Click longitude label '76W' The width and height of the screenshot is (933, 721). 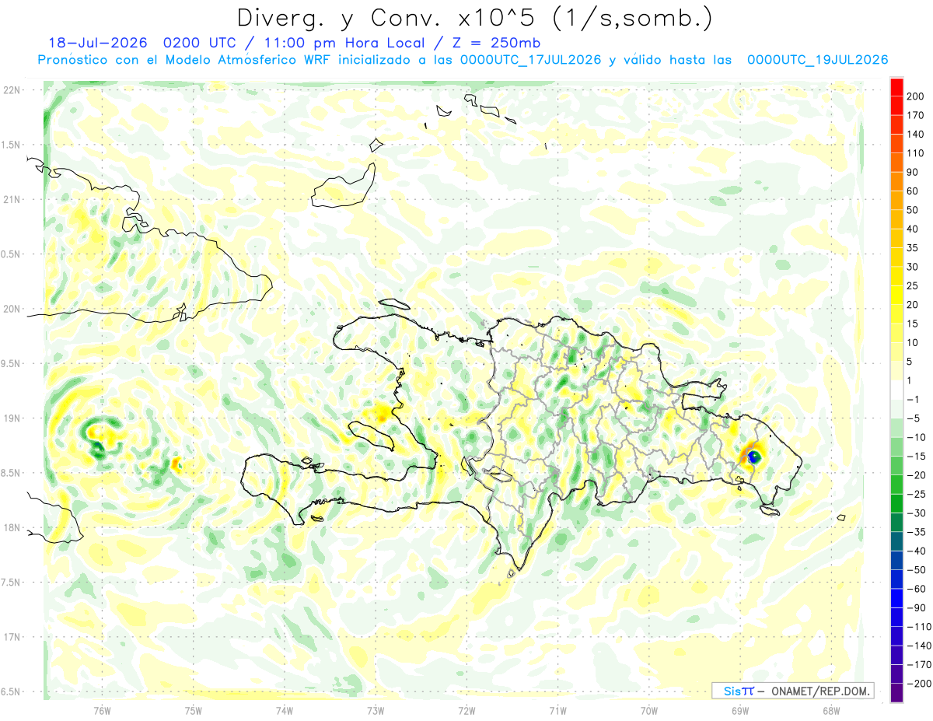102,711
